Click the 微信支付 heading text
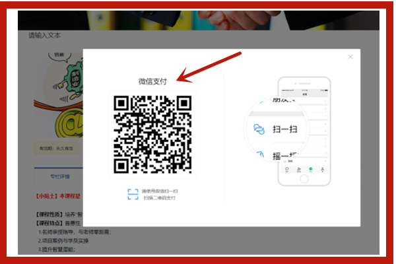The image size is (396, 264). (152, 81)
